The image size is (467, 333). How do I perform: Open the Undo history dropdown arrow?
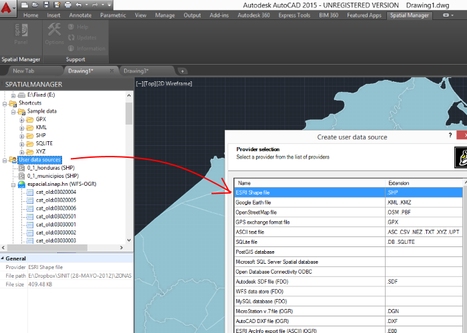point(87,5)
